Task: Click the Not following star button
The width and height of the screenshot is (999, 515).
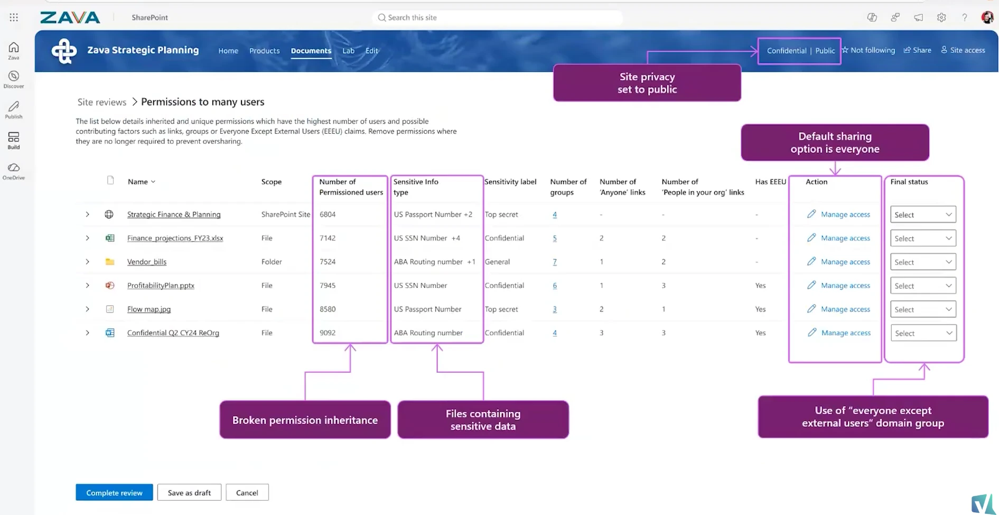Action: [x=868, y=50]
